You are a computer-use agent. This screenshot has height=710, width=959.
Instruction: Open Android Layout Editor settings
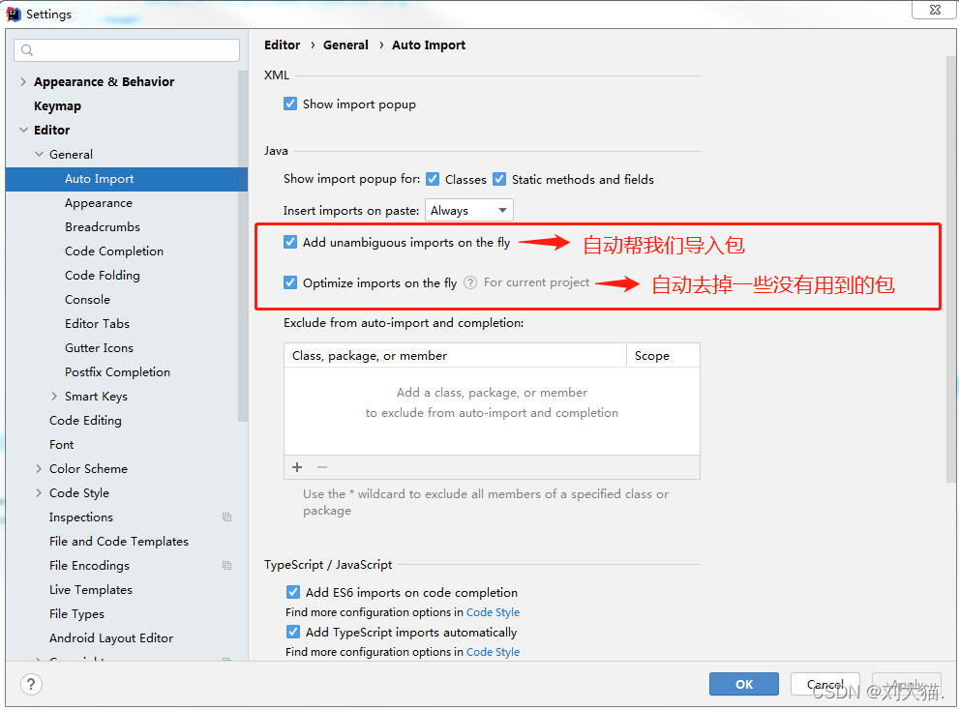111,637
